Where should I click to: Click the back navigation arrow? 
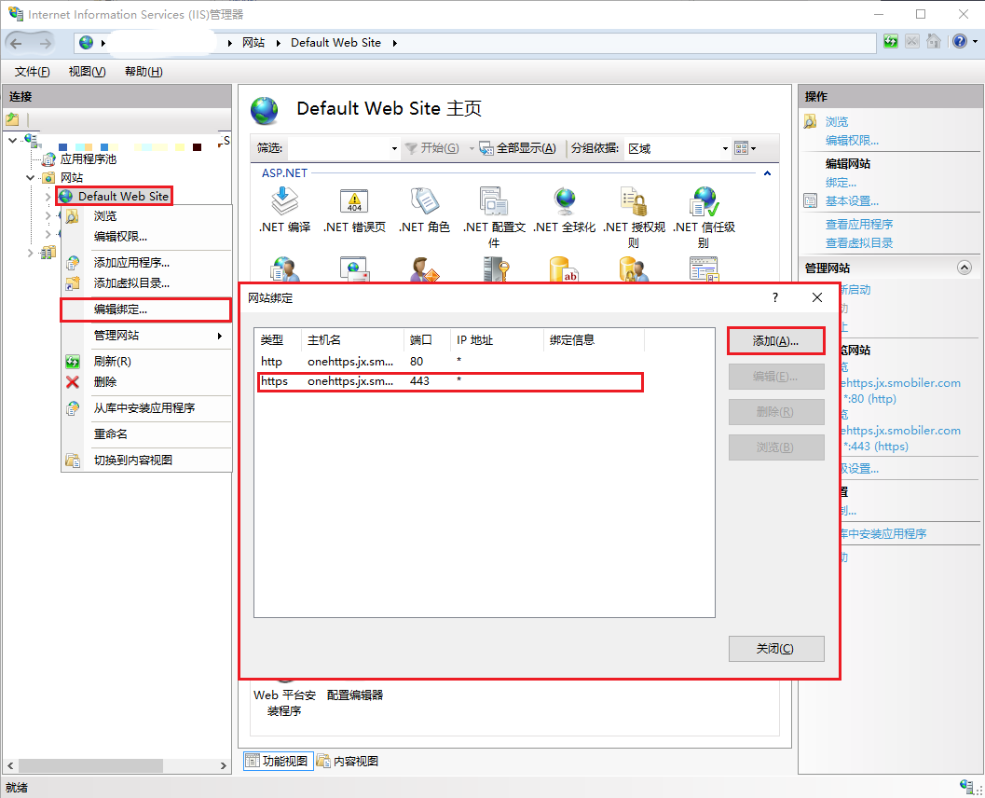[x=17, y=44]
